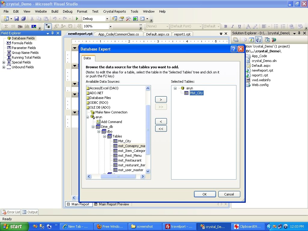Open the Crystal Reports menu
The height and width of the screenshot is (231, 308).
pos(115,11)
